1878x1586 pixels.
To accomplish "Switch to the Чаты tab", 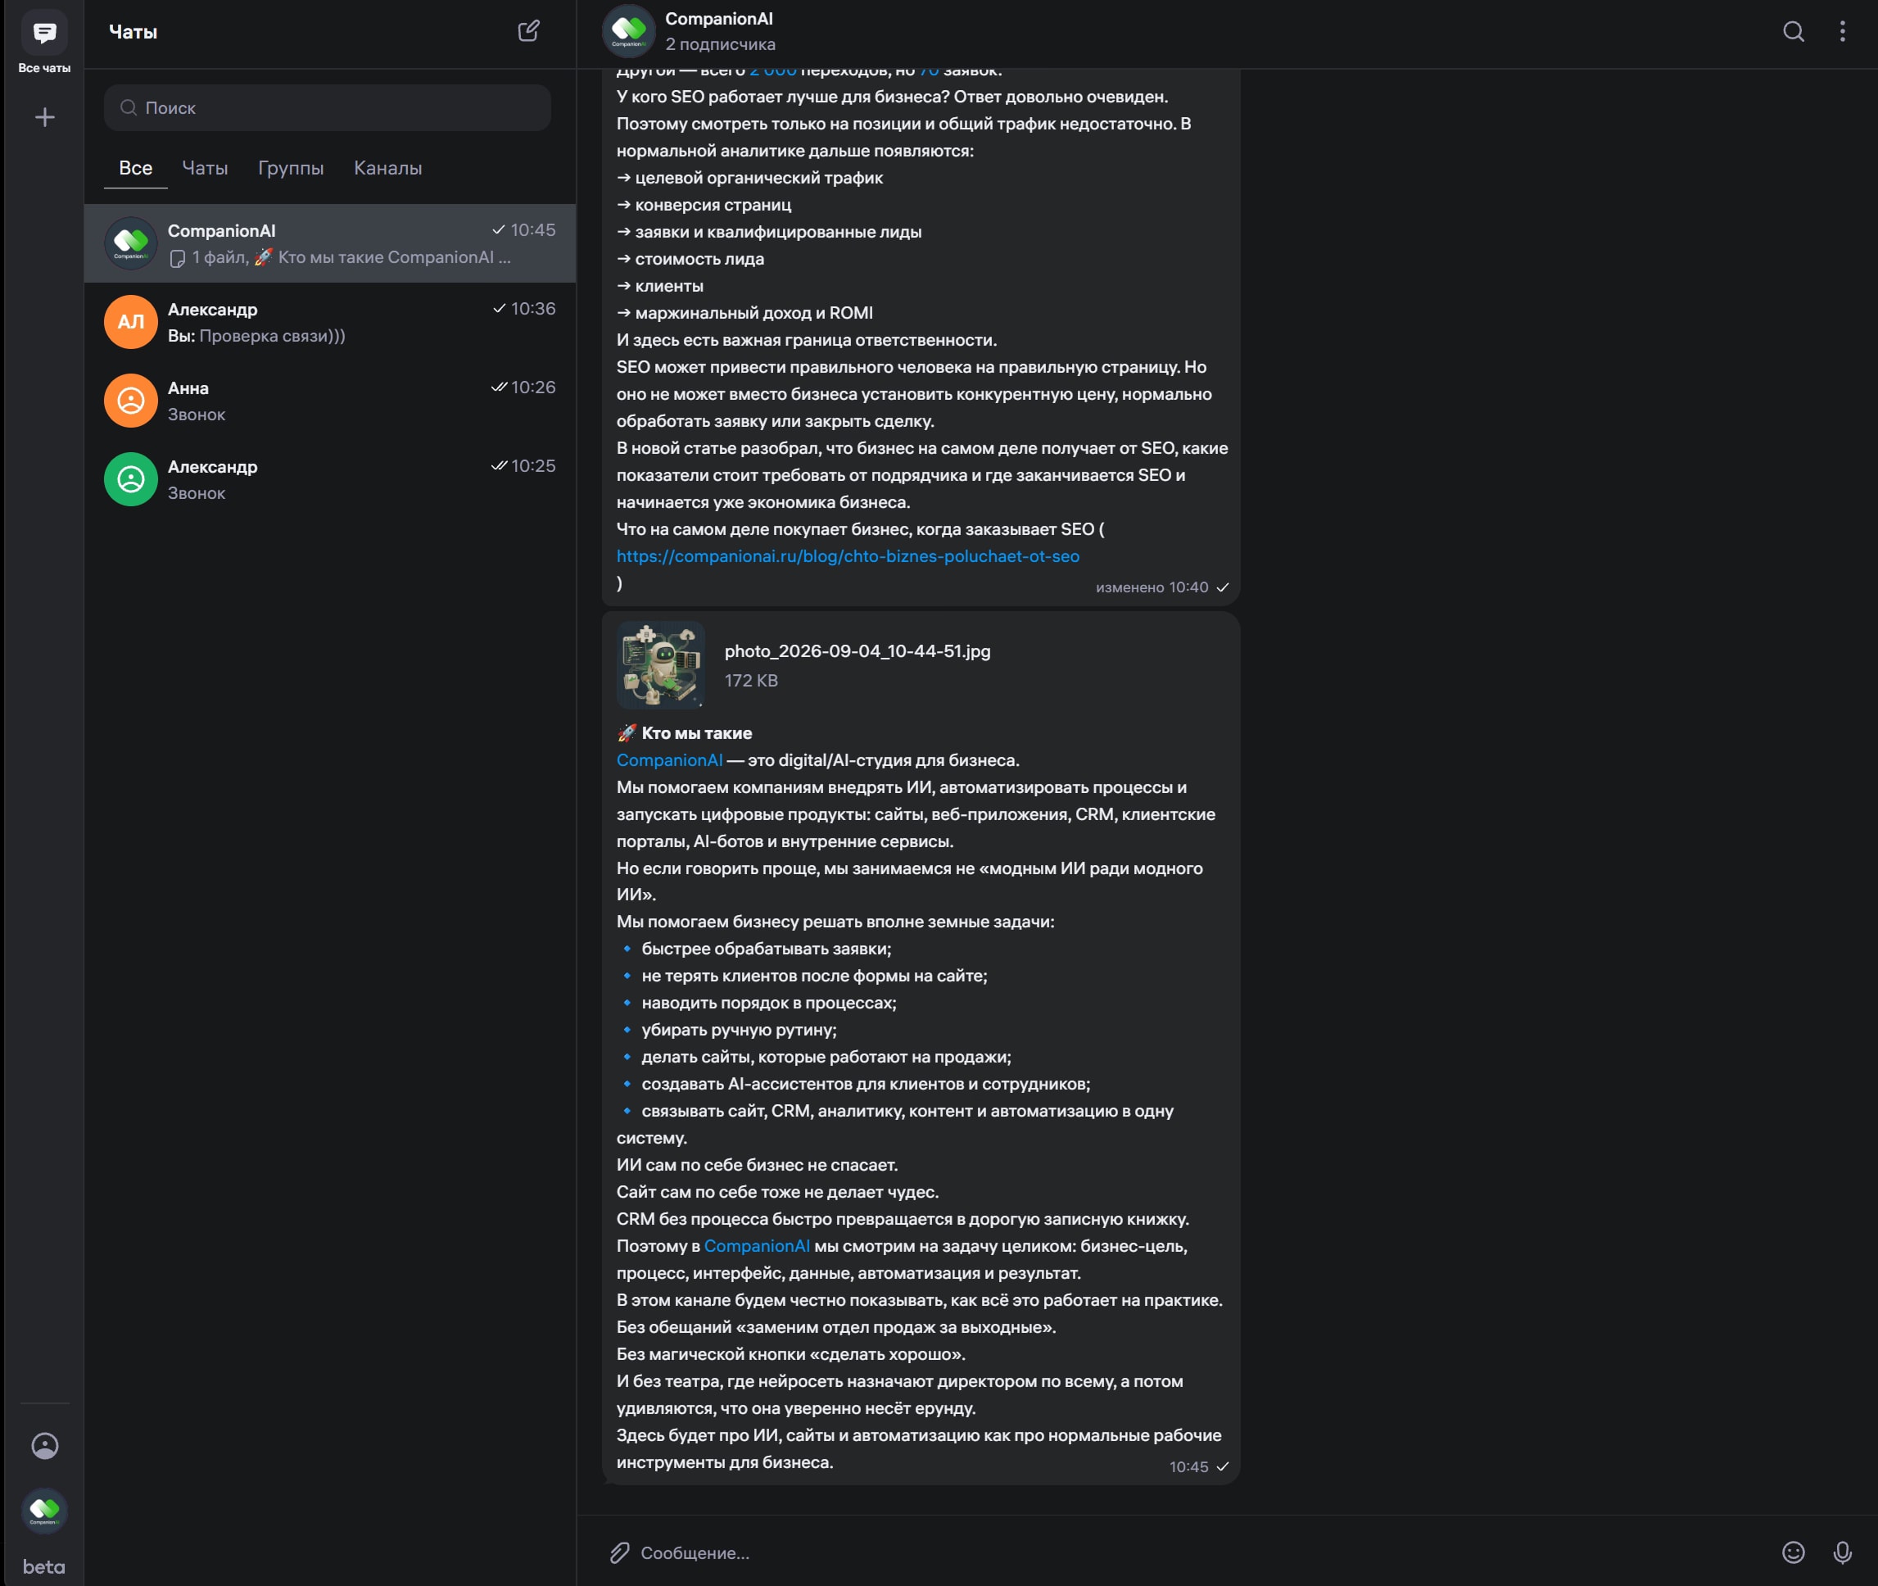I will pos(205,168).
